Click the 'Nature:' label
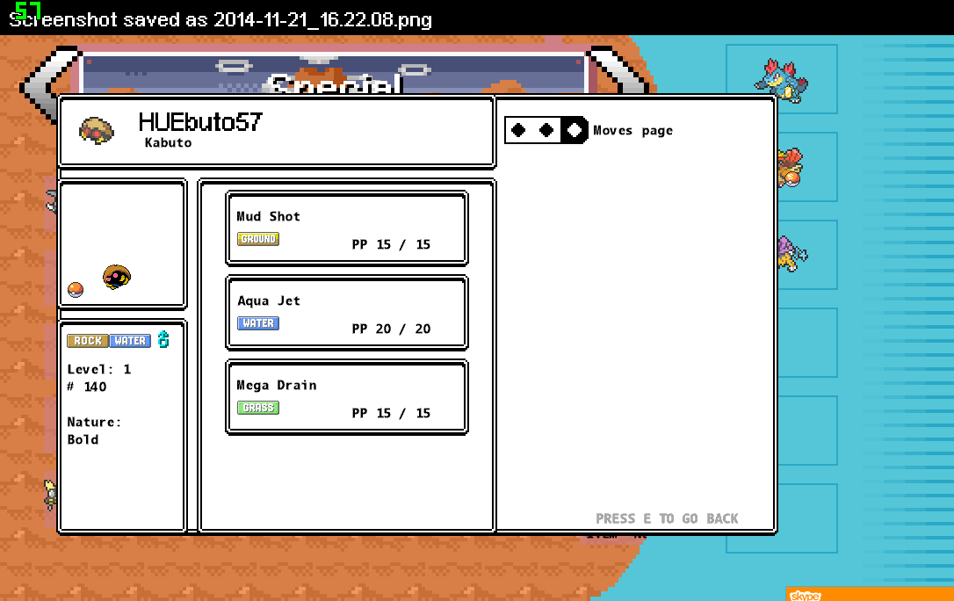Image resolution: width=954 pixels, height=601 pixels. 94,422
